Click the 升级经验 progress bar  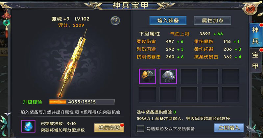click(x=82, y=102)
